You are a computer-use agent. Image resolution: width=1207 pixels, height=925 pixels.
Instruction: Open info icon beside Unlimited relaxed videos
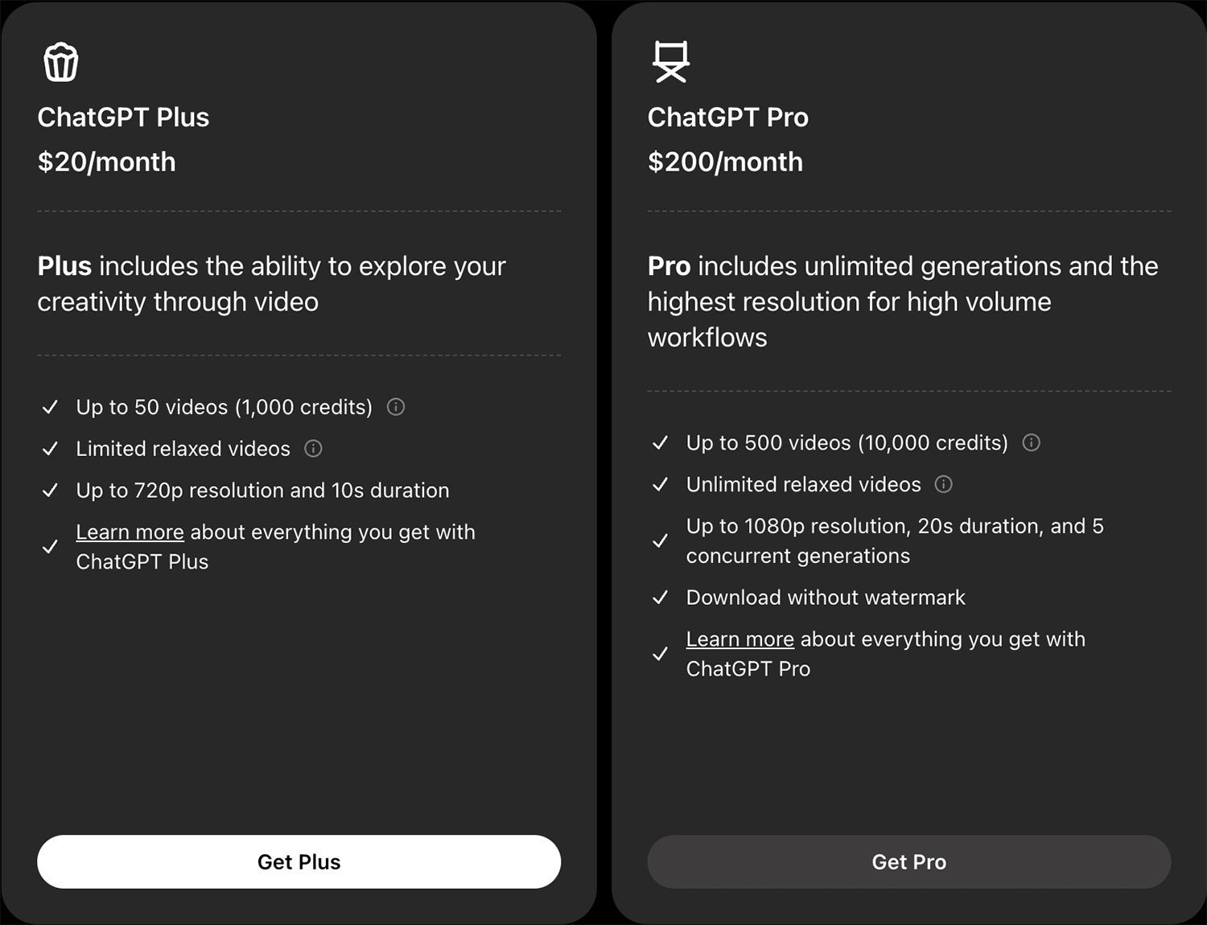coord(943,484)
